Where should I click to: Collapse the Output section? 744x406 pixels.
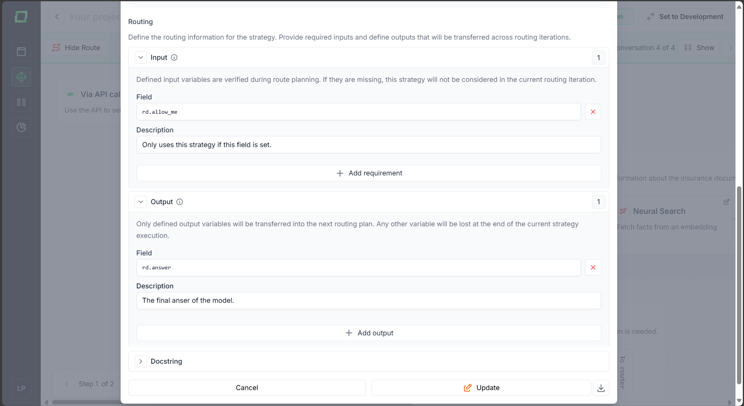[x=141, y=202]
